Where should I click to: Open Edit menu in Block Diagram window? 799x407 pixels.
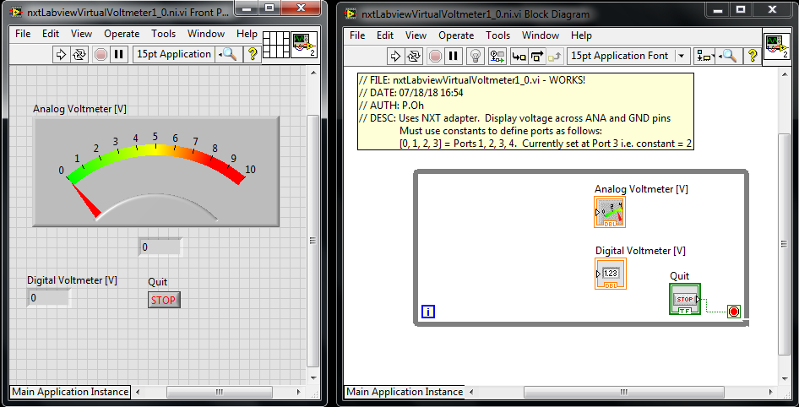(x=385, y=35)
